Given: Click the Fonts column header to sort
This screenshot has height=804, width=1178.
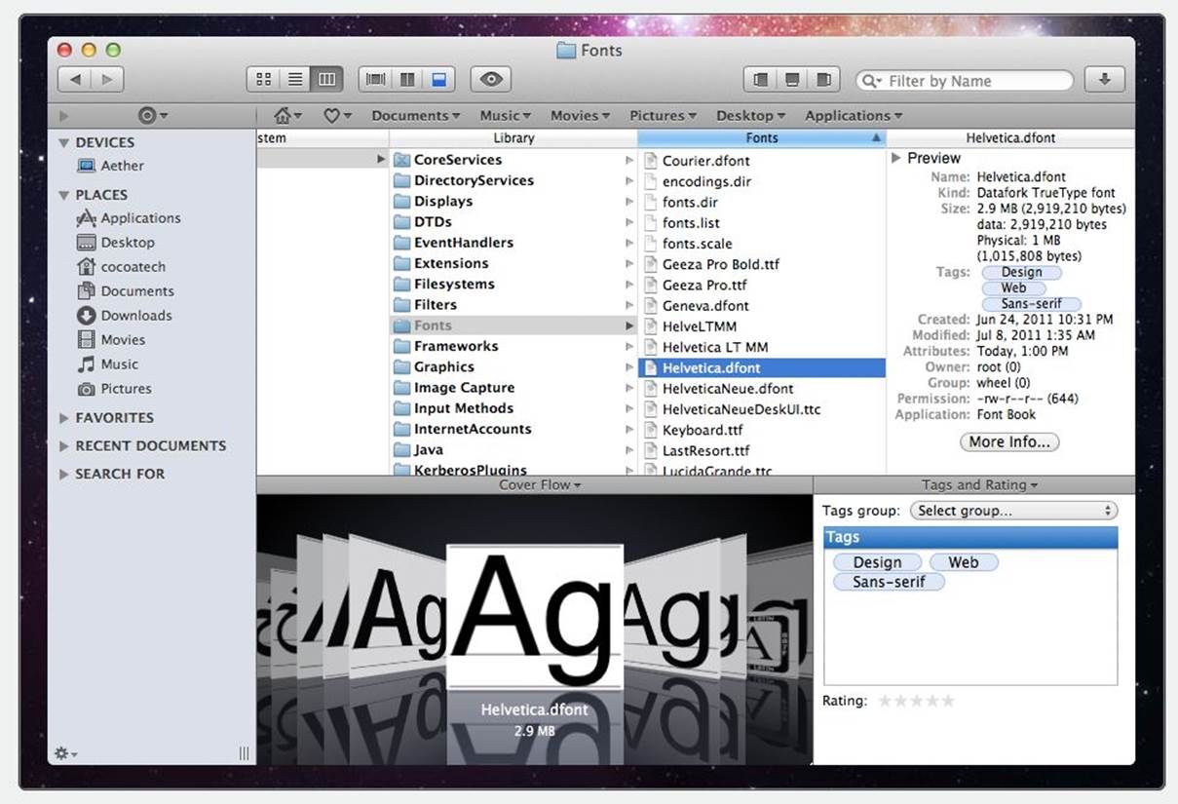Looking at the screenshot, I should [762, 138].
